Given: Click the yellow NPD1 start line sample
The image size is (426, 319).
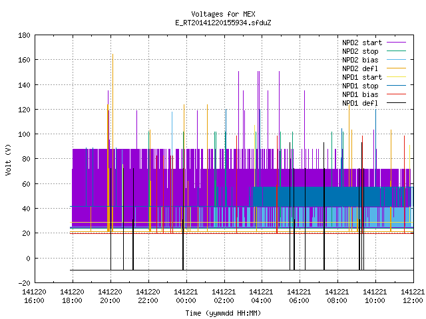Looking at the screenshot, I should 396,77.
